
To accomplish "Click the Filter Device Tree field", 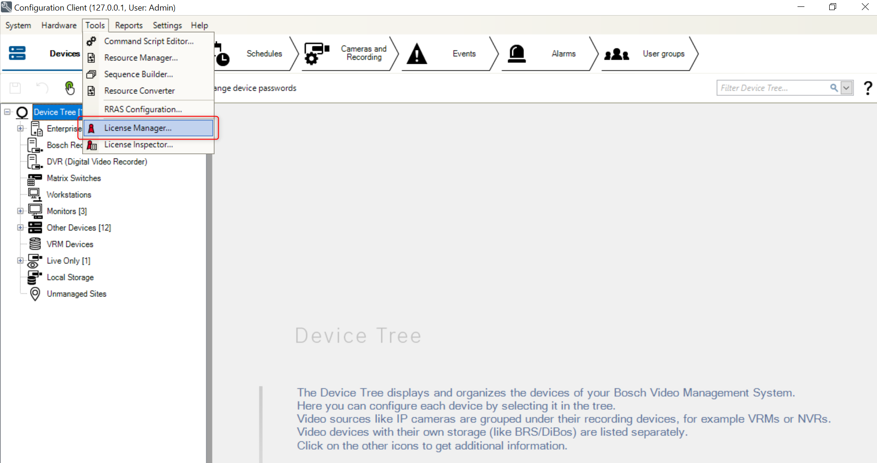I will click(x=774, y=88).
